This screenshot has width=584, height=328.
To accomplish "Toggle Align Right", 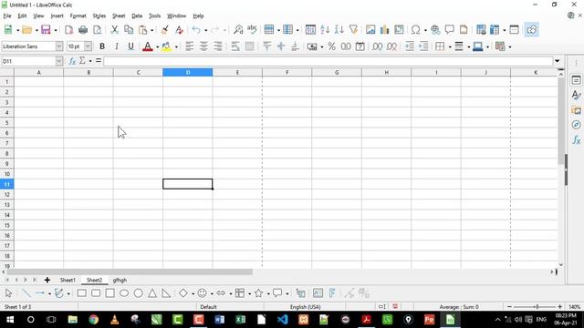I will tap(218, 46).
